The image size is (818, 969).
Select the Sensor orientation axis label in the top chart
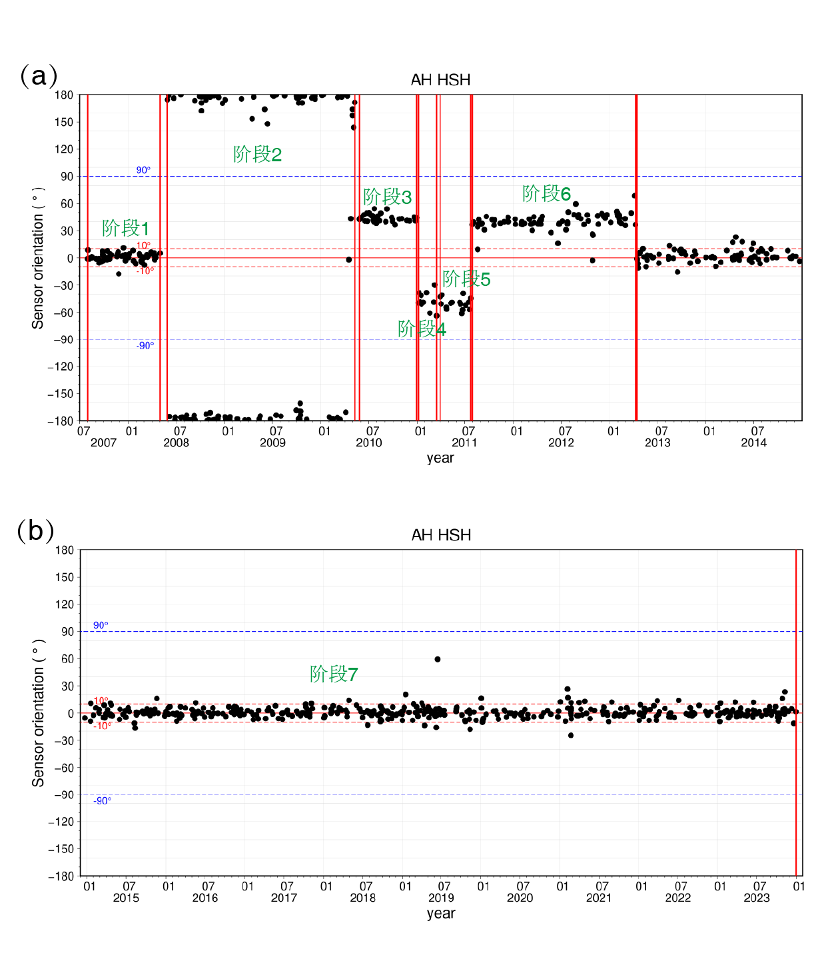coord(38,258)
